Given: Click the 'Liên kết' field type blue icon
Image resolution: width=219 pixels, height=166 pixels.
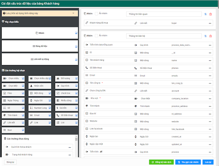Looking at the screenshot, I should [x=23, y=122].
